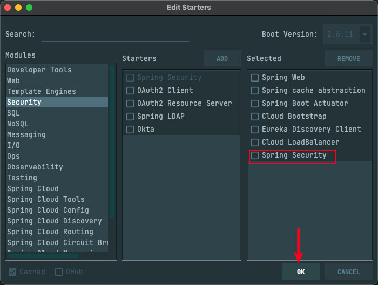
Task: Select Spring Cloud Circuit Breaker module
Action: 57,242
